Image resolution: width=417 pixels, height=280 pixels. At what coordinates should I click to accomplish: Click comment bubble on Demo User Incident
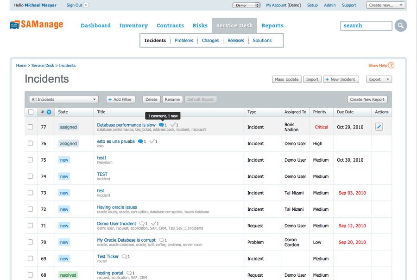click(142, 224)
